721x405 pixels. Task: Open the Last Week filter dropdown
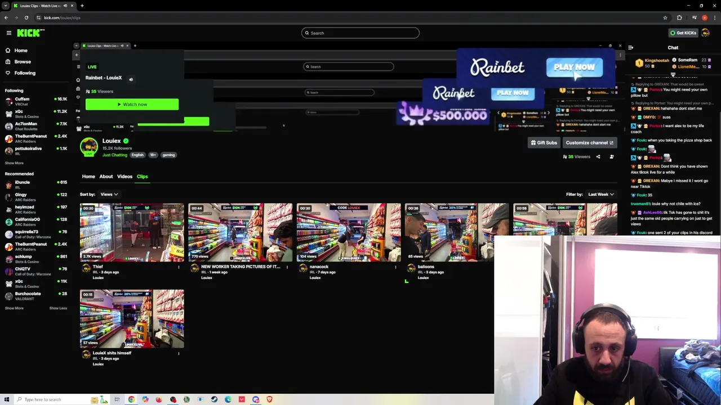(x=600, y=195)
